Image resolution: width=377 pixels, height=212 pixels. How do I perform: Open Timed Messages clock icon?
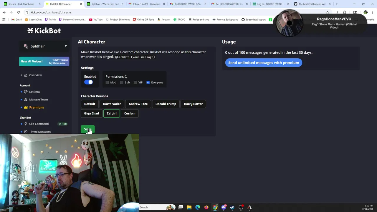(26, 132)
